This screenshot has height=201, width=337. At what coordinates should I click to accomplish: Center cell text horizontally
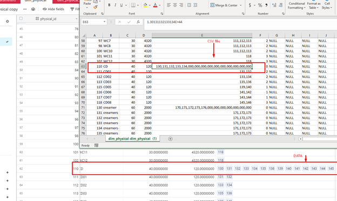pos(175,5)
